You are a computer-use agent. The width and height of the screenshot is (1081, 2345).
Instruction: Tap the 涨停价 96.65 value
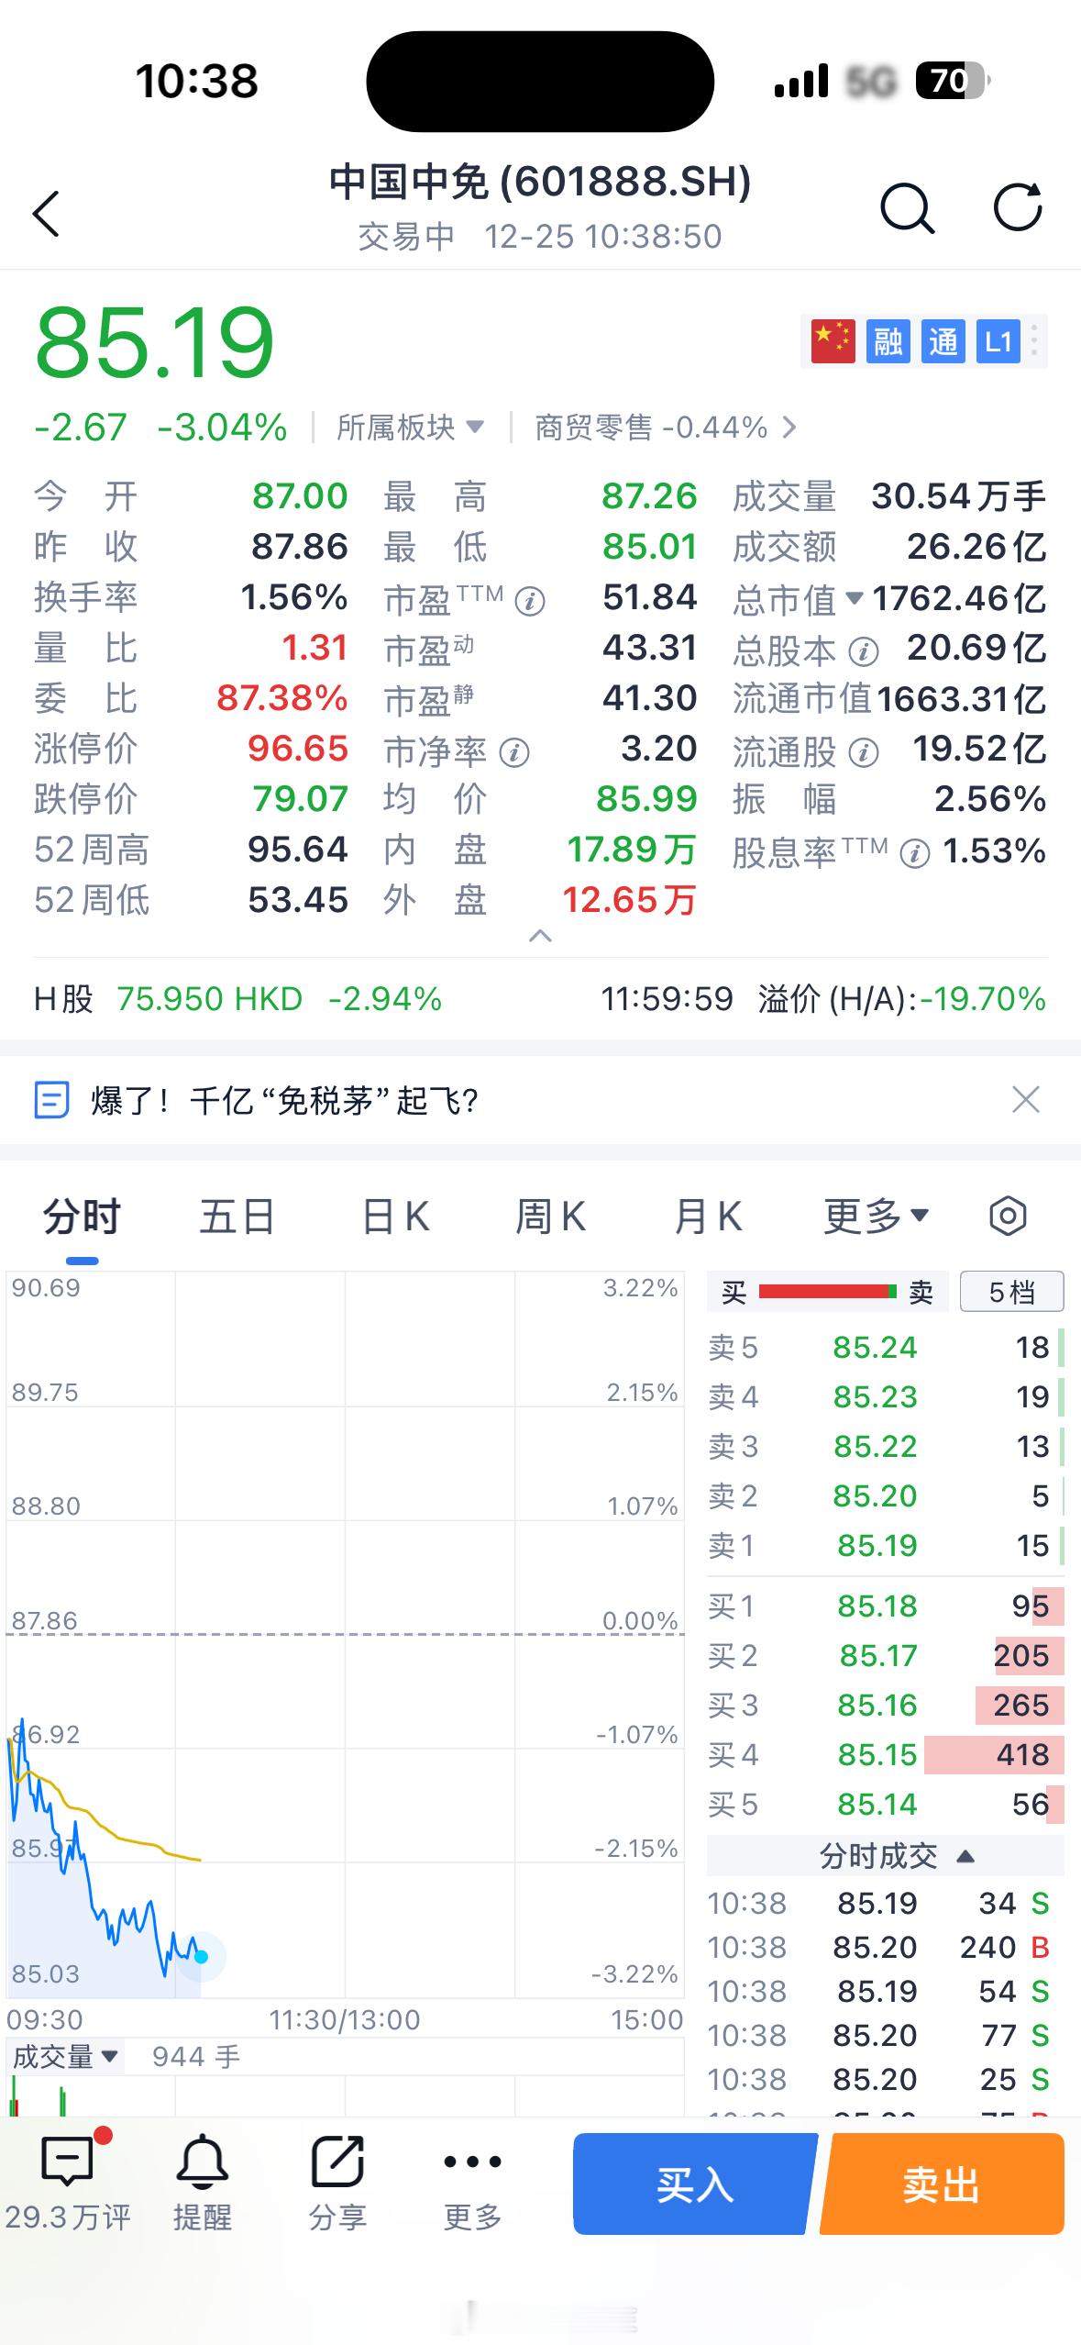(298, 749)
